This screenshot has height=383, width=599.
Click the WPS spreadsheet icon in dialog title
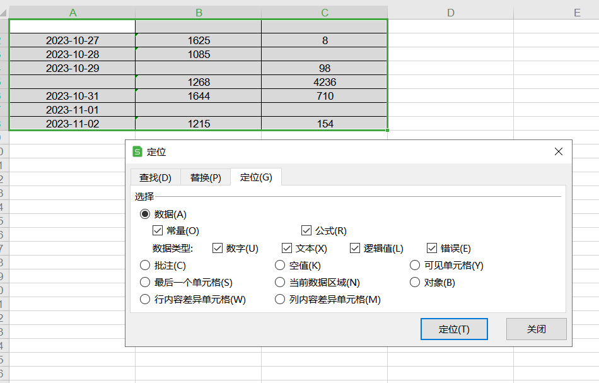[x=137, y=151]
